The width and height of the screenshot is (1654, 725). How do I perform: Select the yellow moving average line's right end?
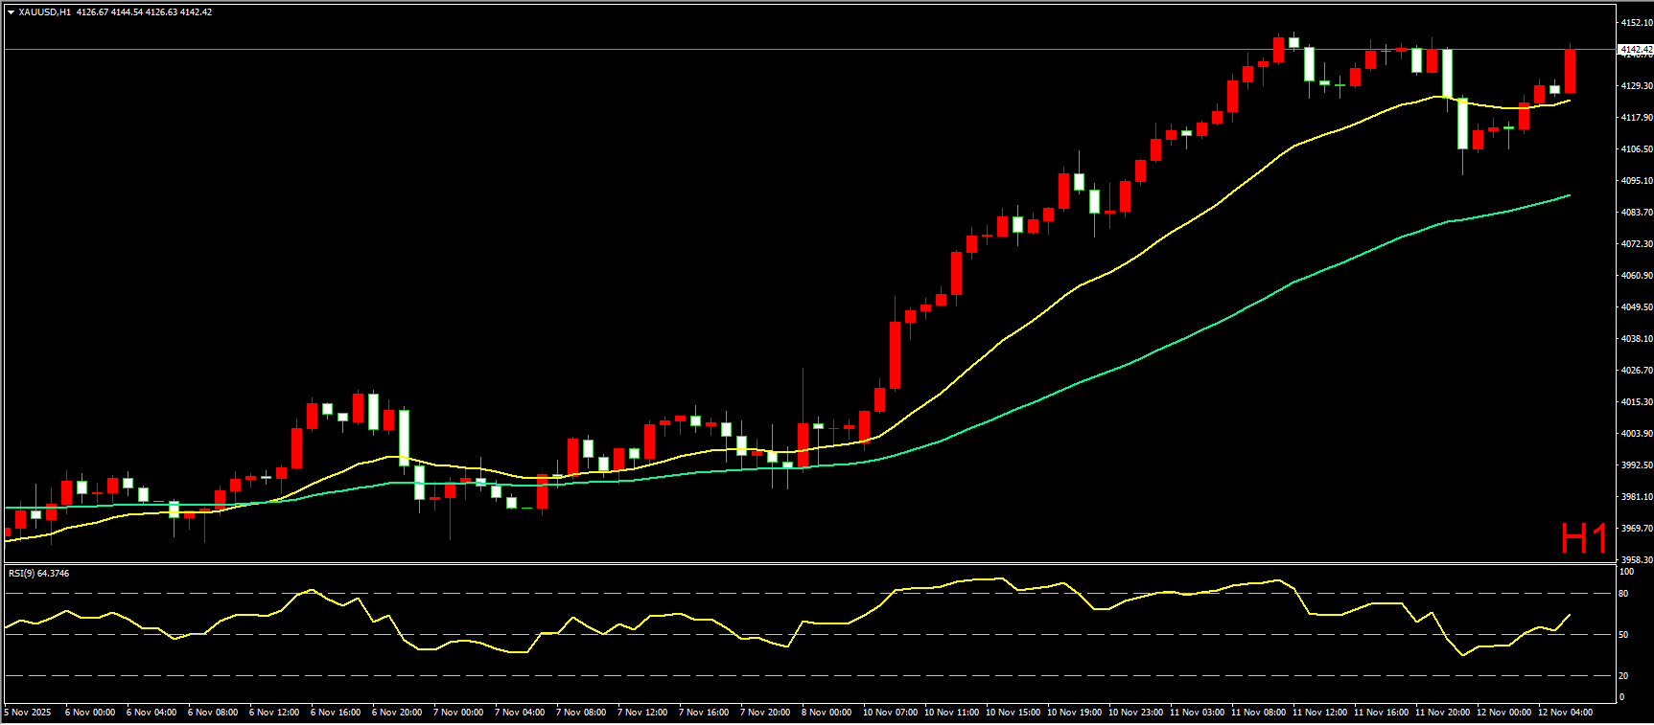coord(1569,100)
